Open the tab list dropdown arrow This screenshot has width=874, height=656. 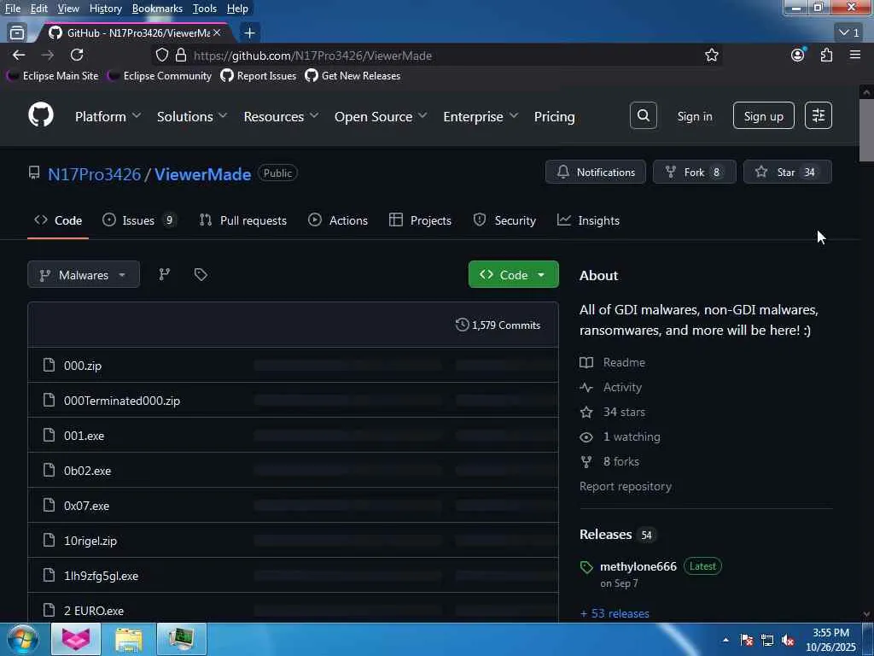click(849, 33)
